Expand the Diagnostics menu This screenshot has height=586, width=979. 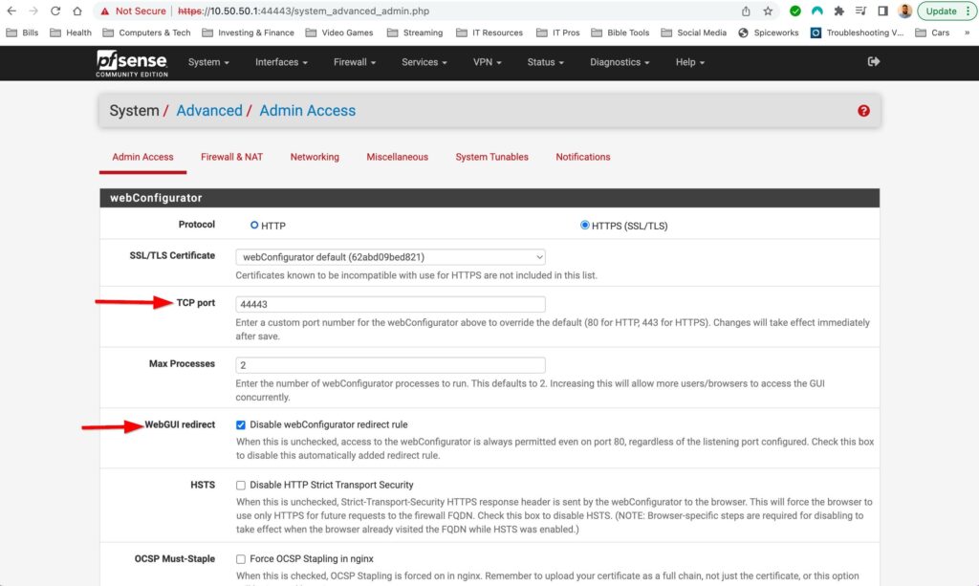(620, 62)
